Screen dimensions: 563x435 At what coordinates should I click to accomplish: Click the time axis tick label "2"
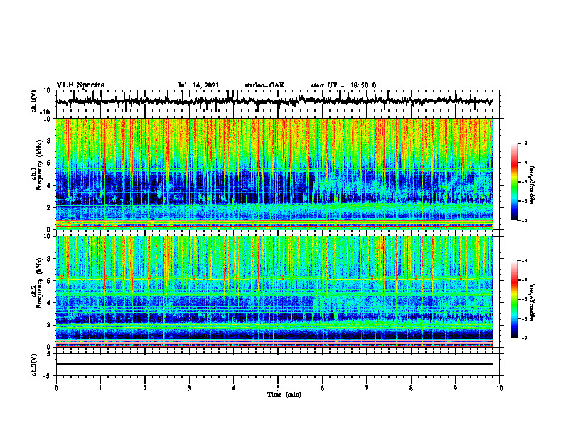point(145,388)
